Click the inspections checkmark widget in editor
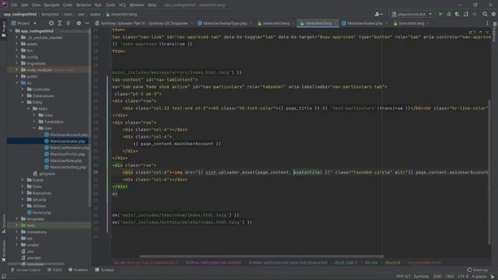Screen dimensions: 498x280 [x=472, y=32]
